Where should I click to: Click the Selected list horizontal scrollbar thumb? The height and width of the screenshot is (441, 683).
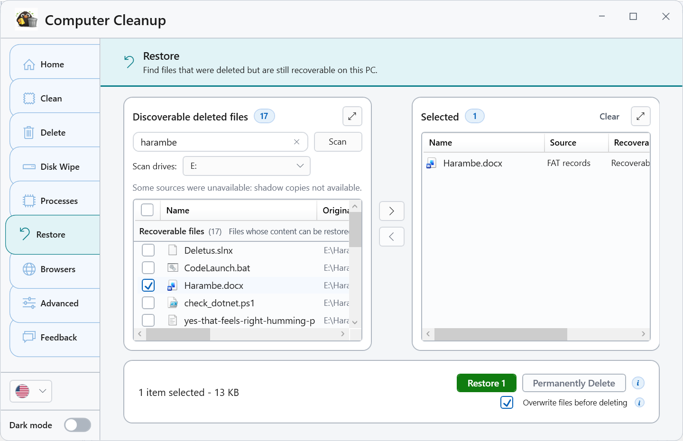(501, 334)
